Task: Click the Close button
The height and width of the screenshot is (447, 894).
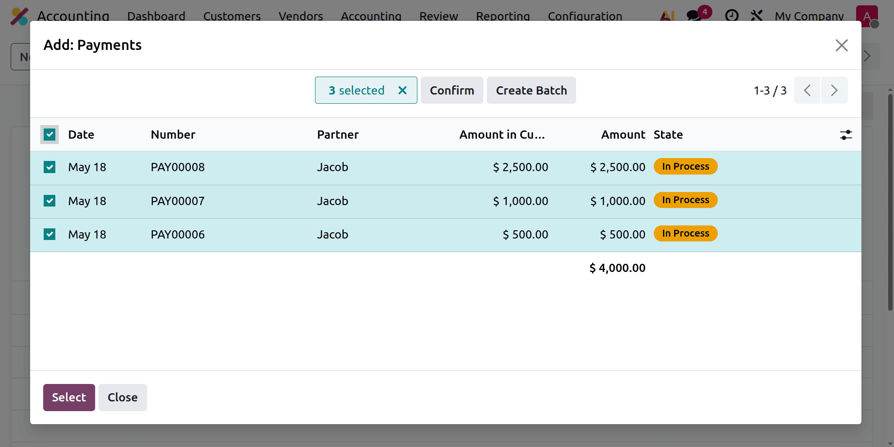Action: coord(123,398)
